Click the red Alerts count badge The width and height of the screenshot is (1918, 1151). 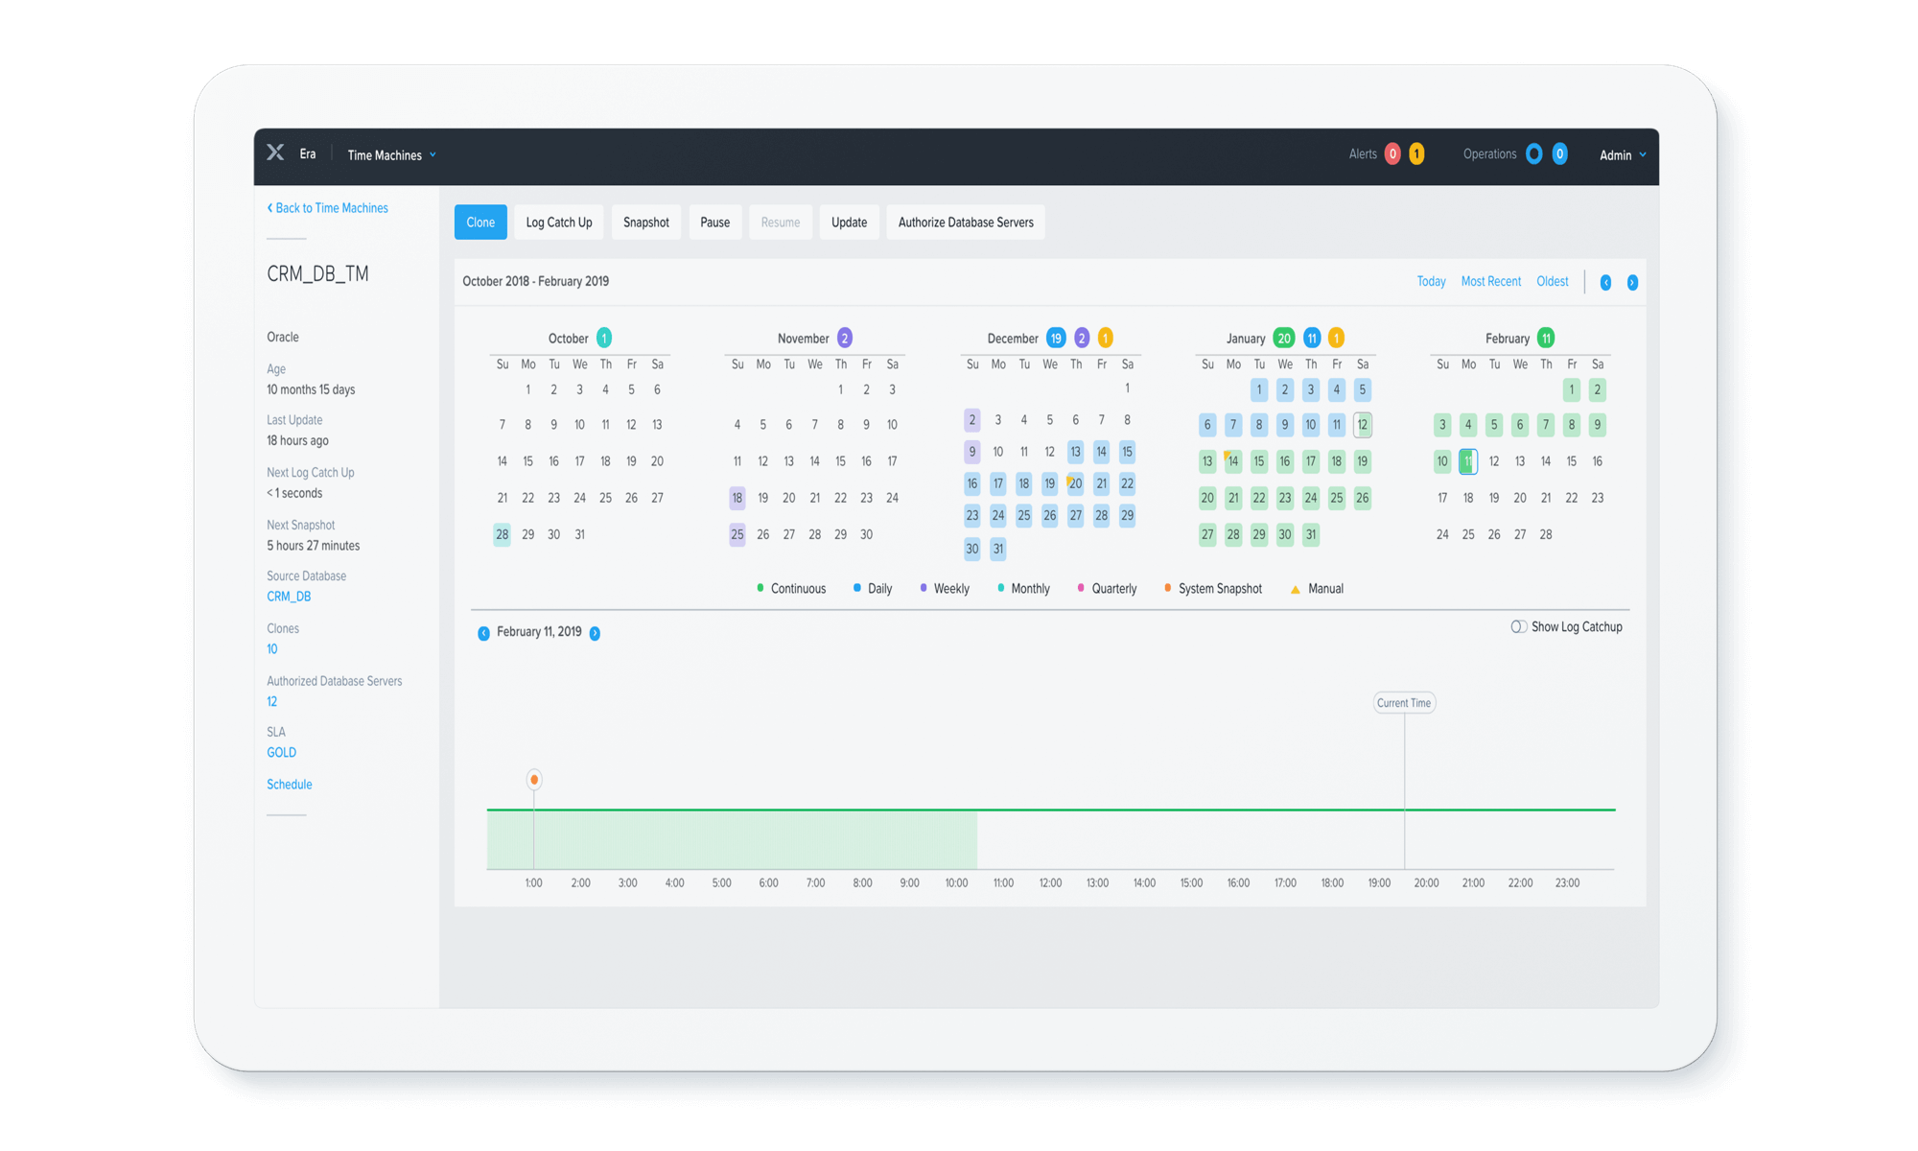pyautogui.click(x=1392, y=154)
